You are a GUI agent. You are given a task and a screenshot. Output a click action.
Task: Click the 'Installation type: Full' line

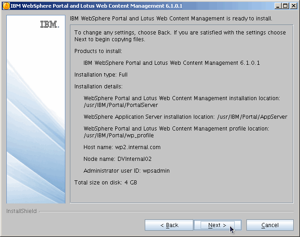(101, 75)
